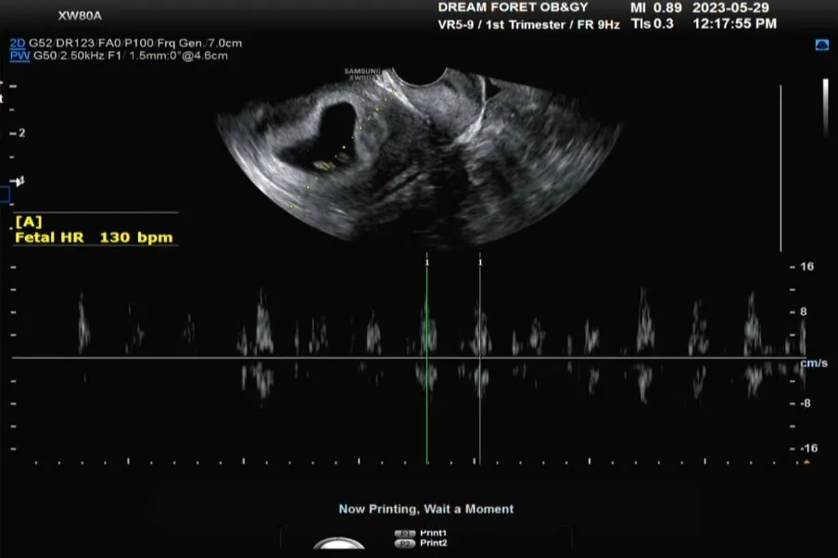The image size is (838, 558).
Task: Click the TIs 0.3 value
Action: coord(652,24)
